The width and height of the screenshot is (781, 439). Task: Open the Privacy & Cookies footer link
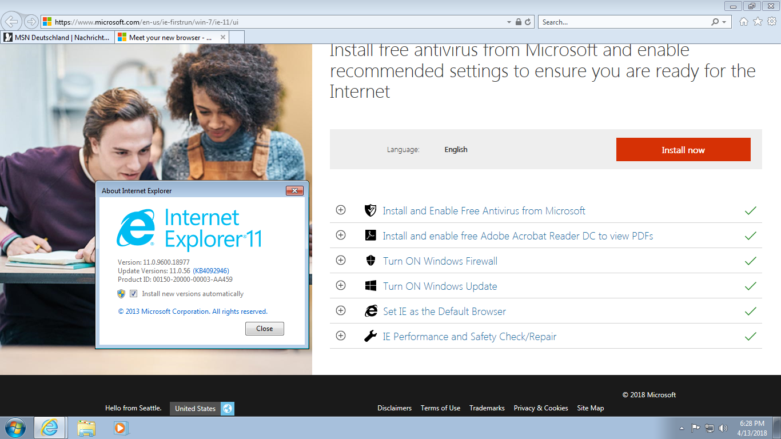pos(541,408)
